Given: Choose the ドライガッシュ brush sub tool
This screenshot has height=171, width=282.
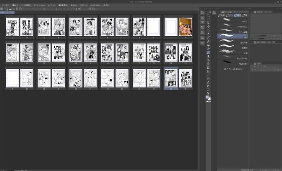Looking at the screenshot, I should 233,26.
